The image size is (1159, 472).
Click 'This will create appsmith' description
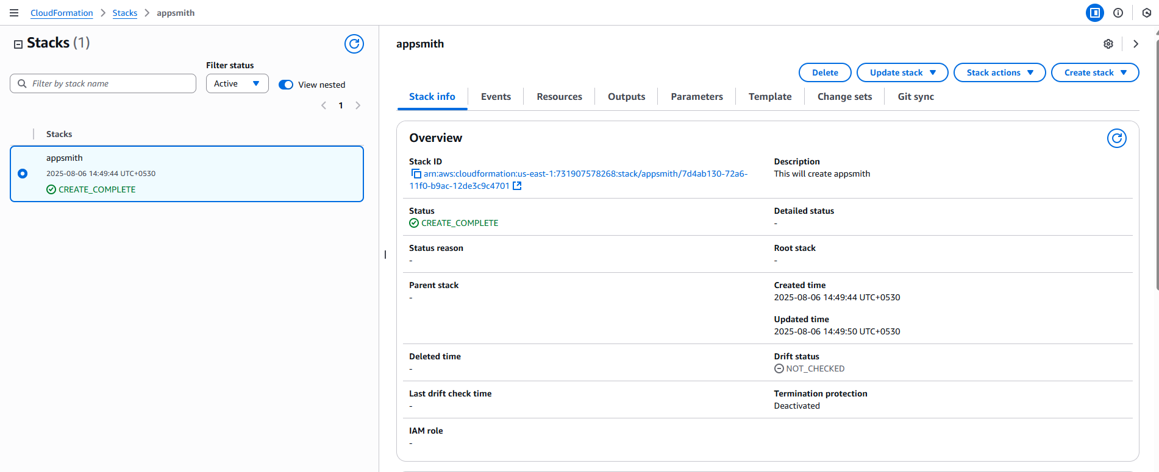click(822, 174)
